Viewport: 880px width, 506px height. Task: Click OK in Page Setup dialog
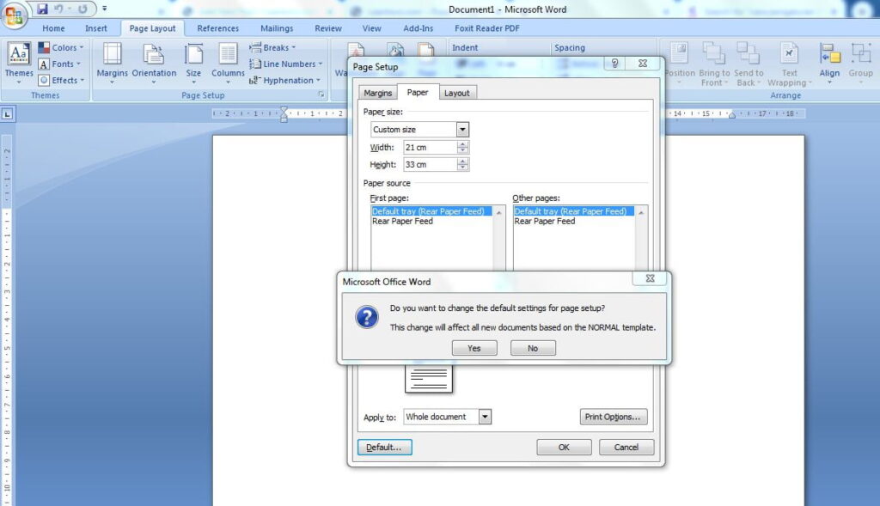[564, 447]
